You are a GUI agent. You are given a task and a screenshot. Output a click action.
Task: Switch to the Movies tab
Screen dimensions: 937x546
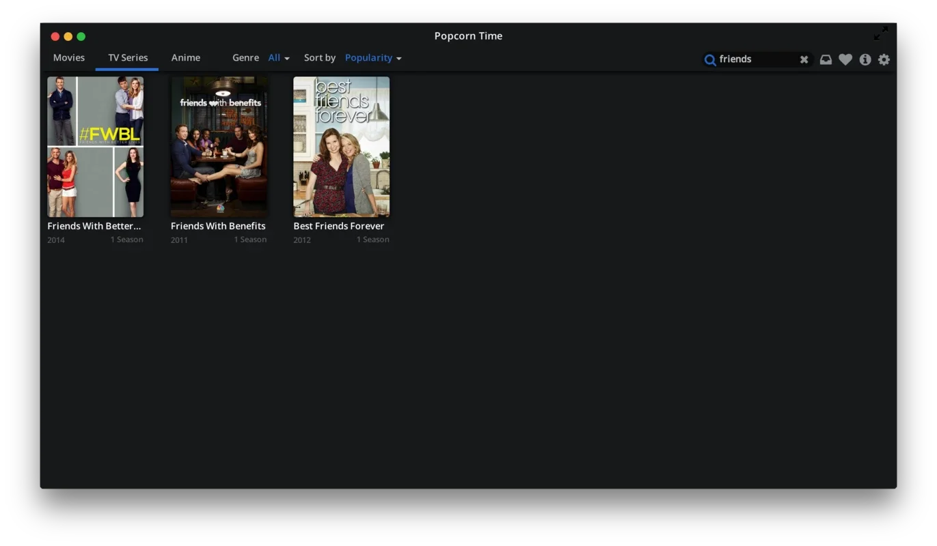coord(69,58)
